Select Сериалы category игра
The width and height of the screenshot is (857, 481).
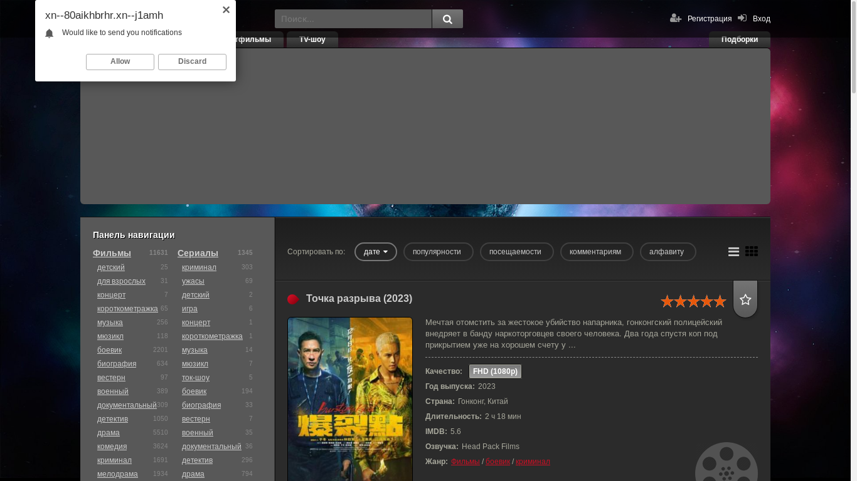coord(189,309)
